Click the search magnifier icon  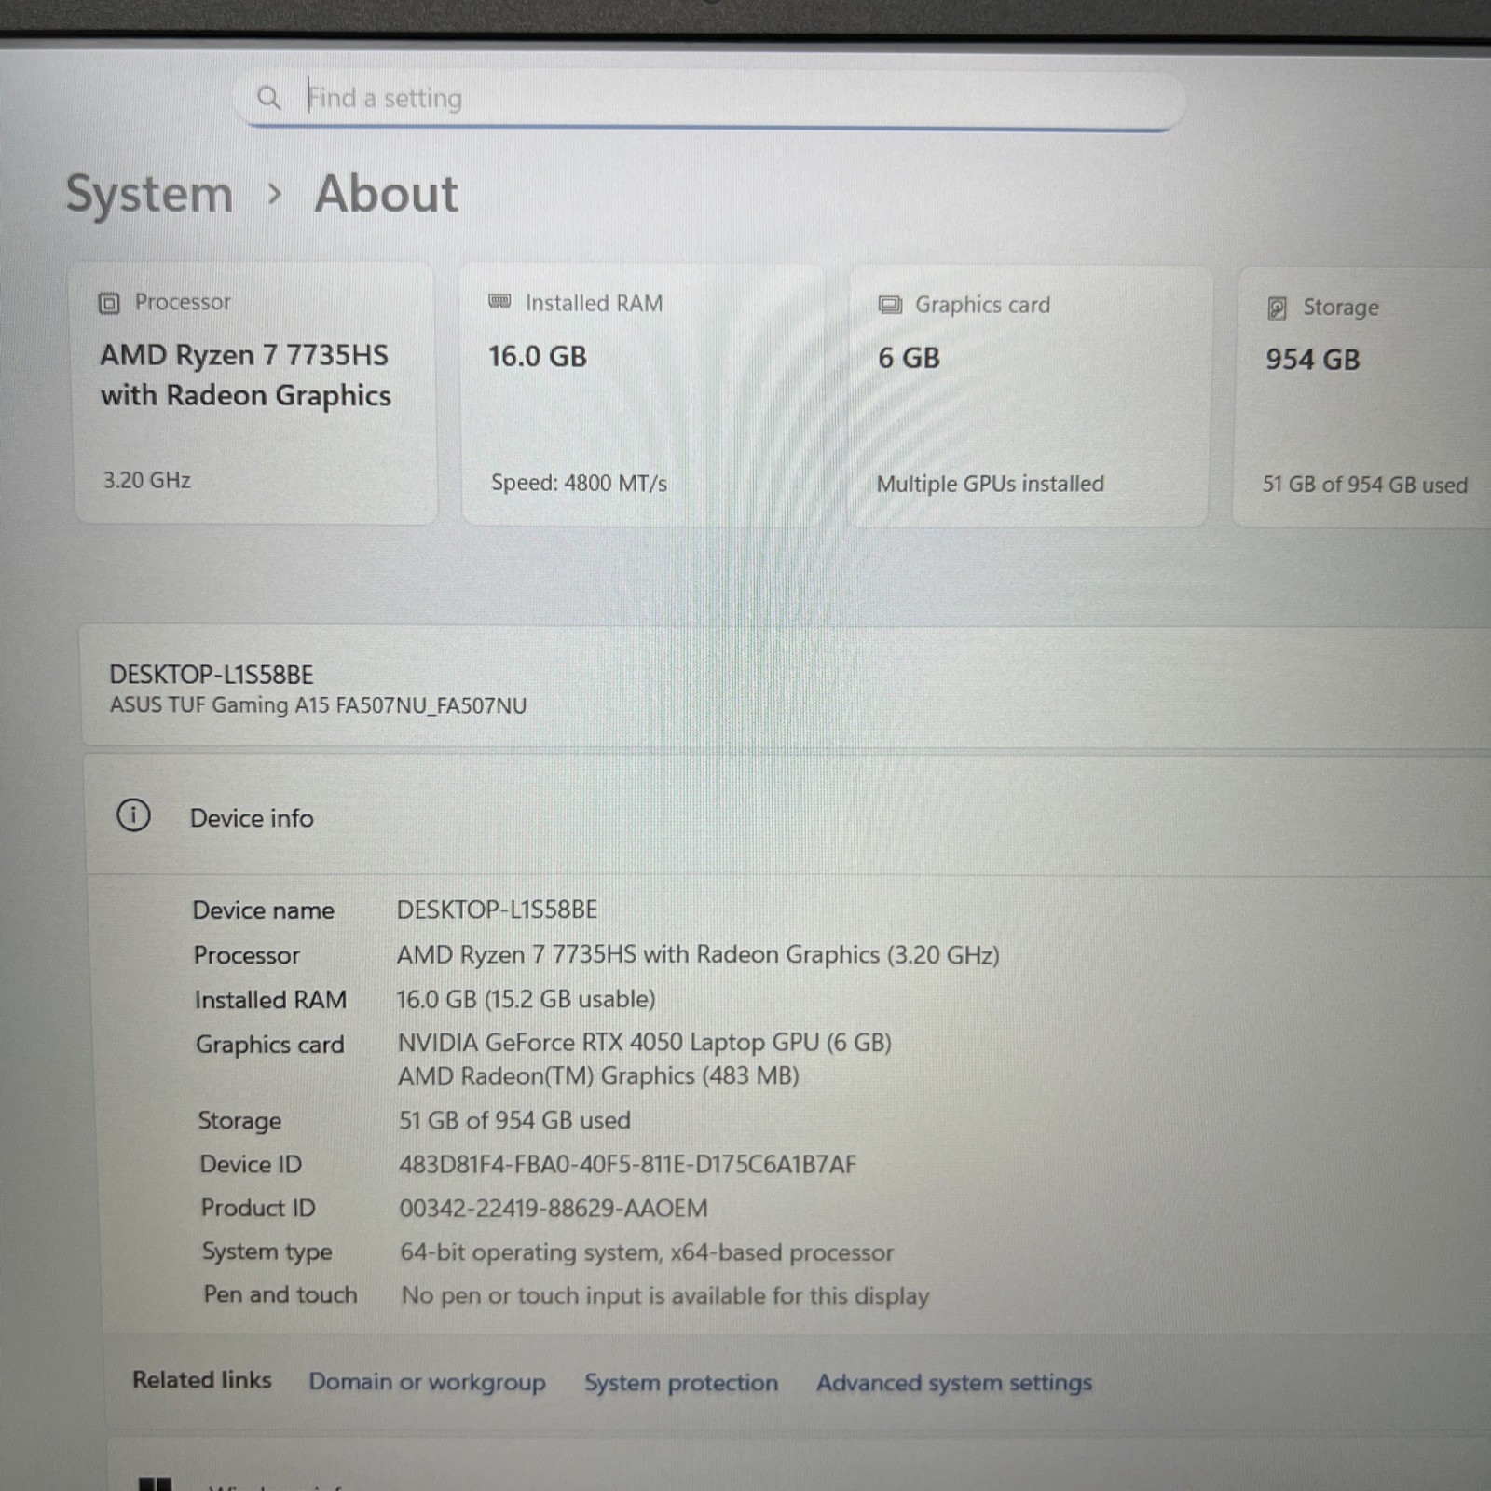[268, 97]
